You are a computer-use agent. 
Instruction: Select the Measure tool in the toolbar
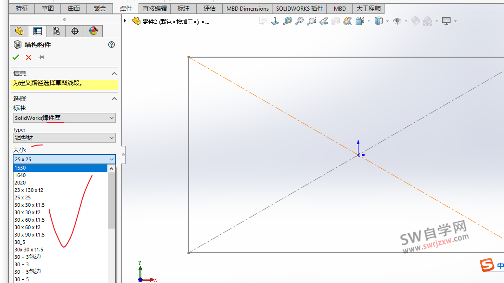point(288,21)
